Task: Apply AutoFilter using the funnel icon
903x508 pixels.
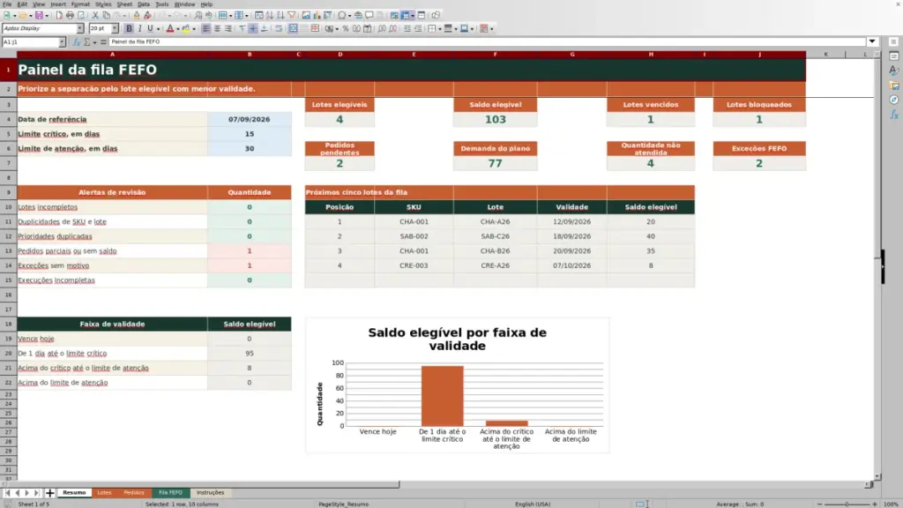Action: (x=291, y=16)
